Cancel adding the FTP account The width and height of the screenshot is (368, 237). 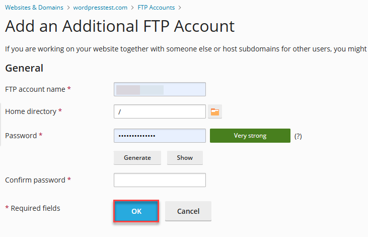tap(188, 211)
